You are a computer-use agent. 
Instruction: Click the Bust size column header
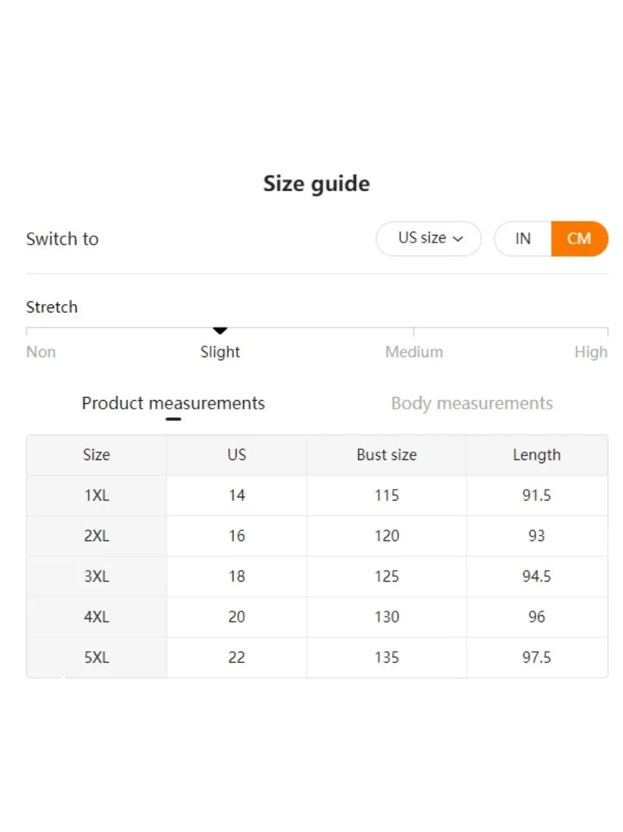click(386, 455)
